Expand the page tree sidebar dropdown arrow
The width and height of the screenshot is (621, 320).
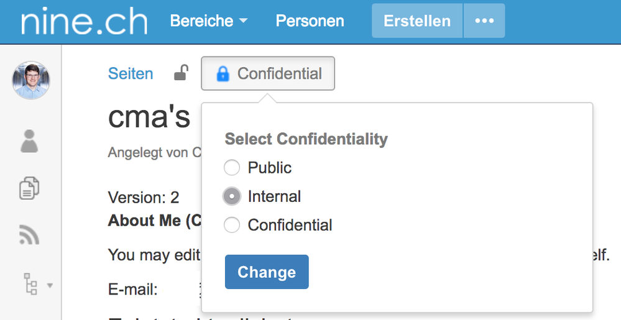click(x=50, y=285)
